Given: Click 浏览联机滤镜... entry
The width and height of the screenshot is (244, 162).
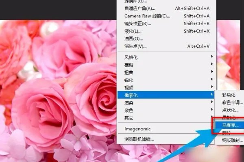Looking at the screenshot, I should coord(166,139).
